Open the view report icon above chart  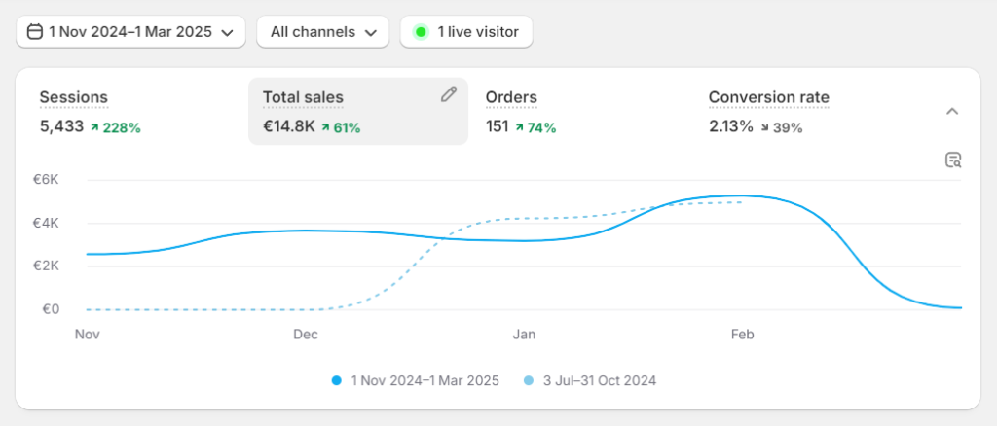[953, 160]
